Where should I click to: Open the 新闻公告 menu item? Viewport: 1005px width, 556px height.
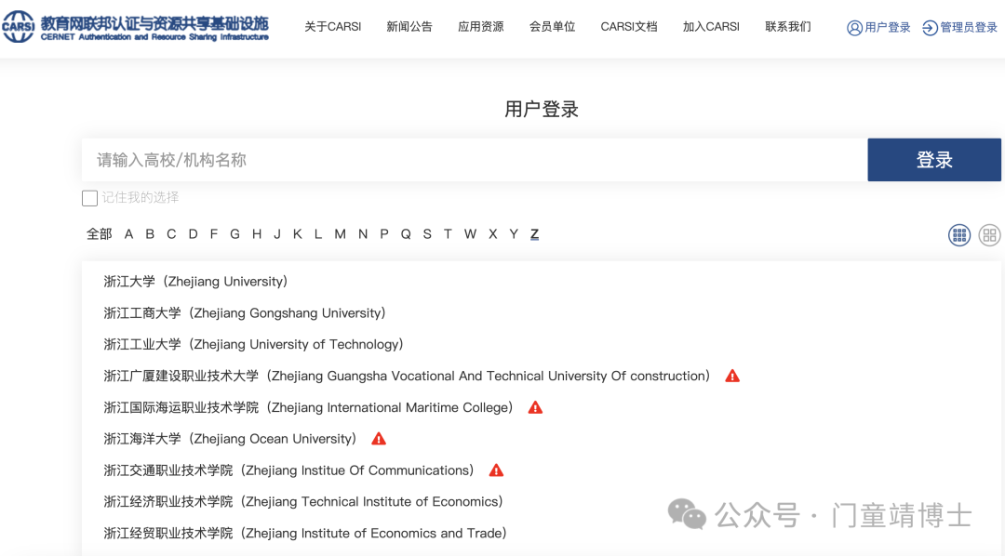pos(409,27)
